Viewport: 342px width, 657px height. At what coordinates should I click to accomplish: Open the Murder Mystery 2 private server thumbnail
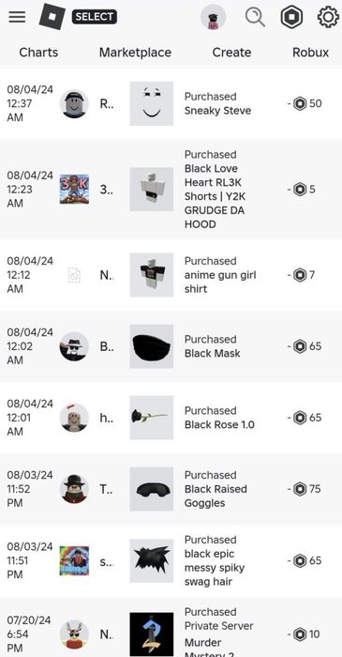pos(152,634)
